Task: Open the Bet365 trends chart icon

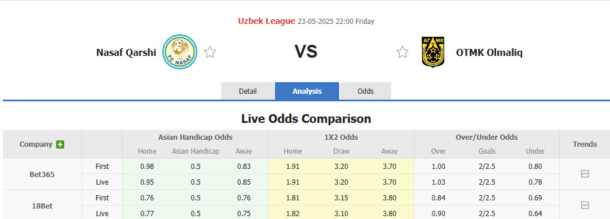Action: 585,174
